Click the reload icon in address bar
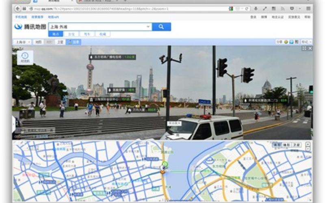This screenshot has width=325, height=203. (x=247, y=9)
